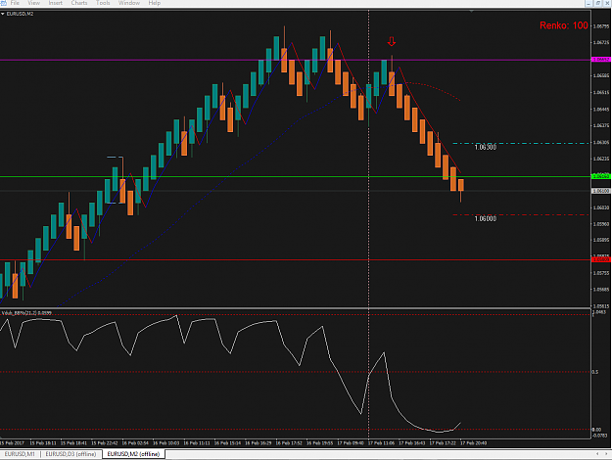Switch to the EURUSD,D3 (offline) tab

71,454
